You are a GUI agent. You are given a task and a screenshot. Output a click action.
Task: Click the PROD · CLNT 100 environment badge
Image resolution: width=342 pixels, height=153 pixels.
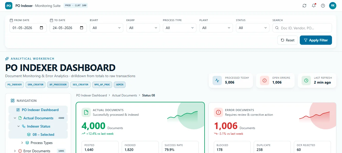pyautogui.click(x=76, y=5)
